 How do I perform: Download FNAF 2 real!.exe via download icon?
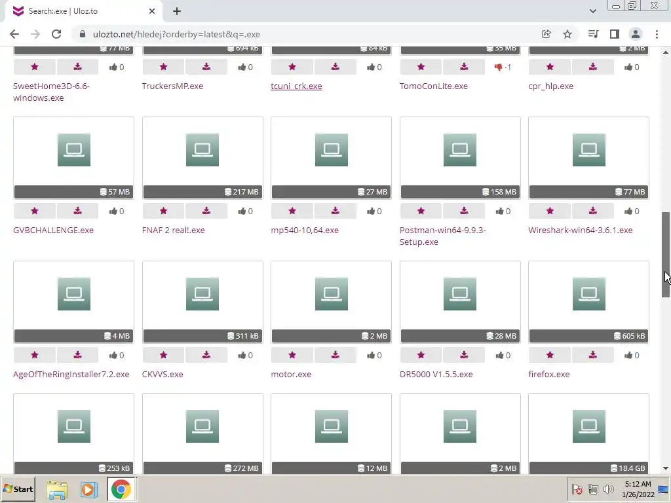pyautogui.click(x=206, y=211)
